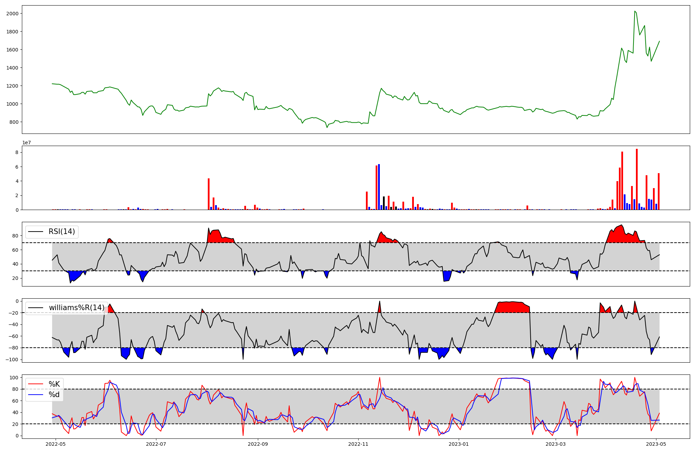Click the 2022-09 x-axis date label
695x452 pixels.
coord(258,444)
